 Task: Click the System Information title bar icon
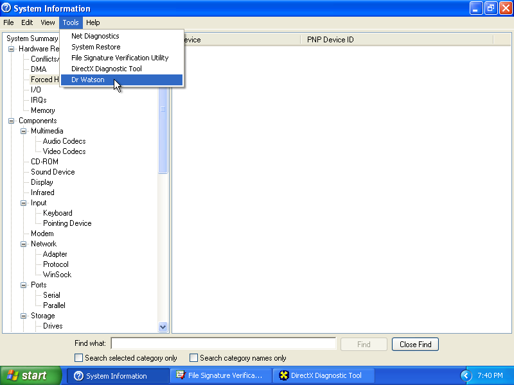(6, 8)
